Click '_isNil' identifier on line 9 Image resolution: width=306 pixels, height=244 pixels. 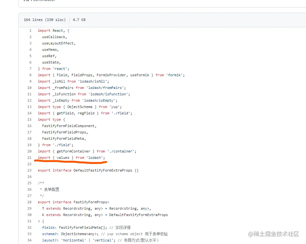coord(59,81)
